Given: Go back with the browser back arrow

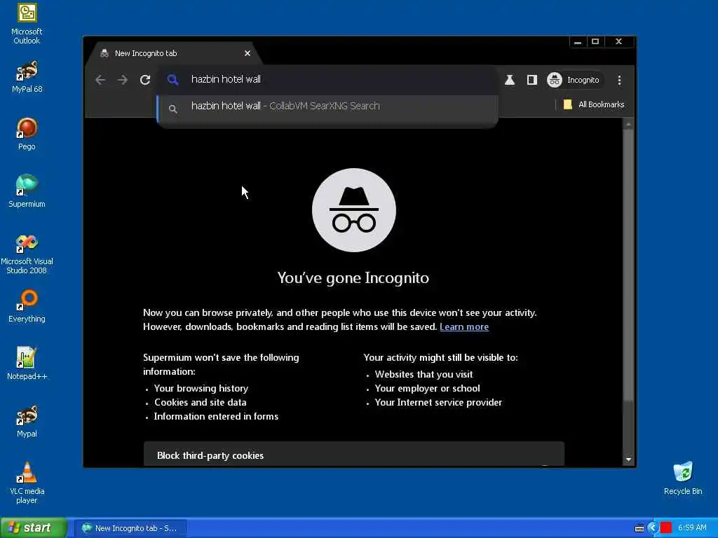Looking at the screenshot, I should pos(100,80).
